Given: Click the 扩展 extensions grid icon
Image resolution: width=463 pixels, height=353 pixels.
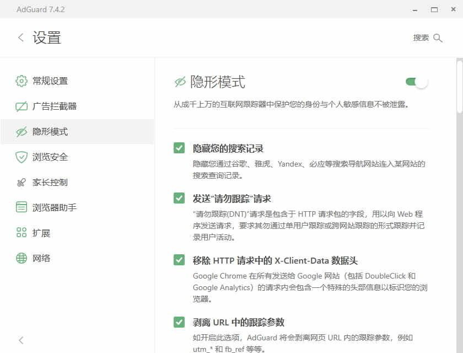Looking at the screenshot, I should click(x=21, y=232).
